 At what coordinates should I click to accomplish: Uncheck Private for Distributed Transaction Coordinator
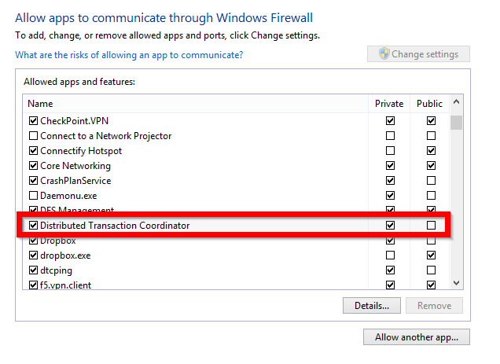point(391,226)
